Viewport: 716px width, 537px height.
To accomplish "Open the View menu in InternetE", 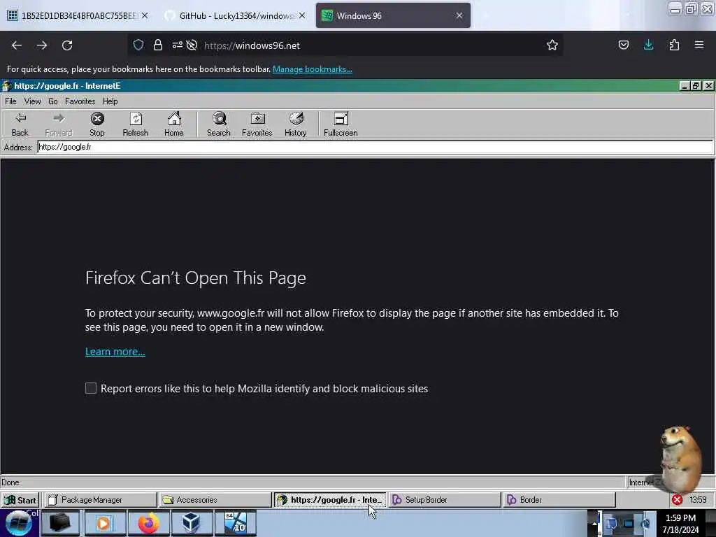I will (32, 101).
